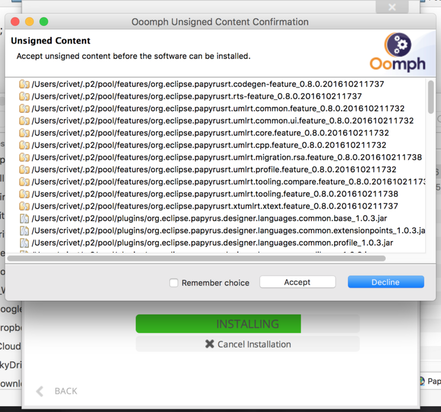
Task: Select the xtumlrt.xtext.feature_0.8.0.201610211737 entry
Action: 215,206
